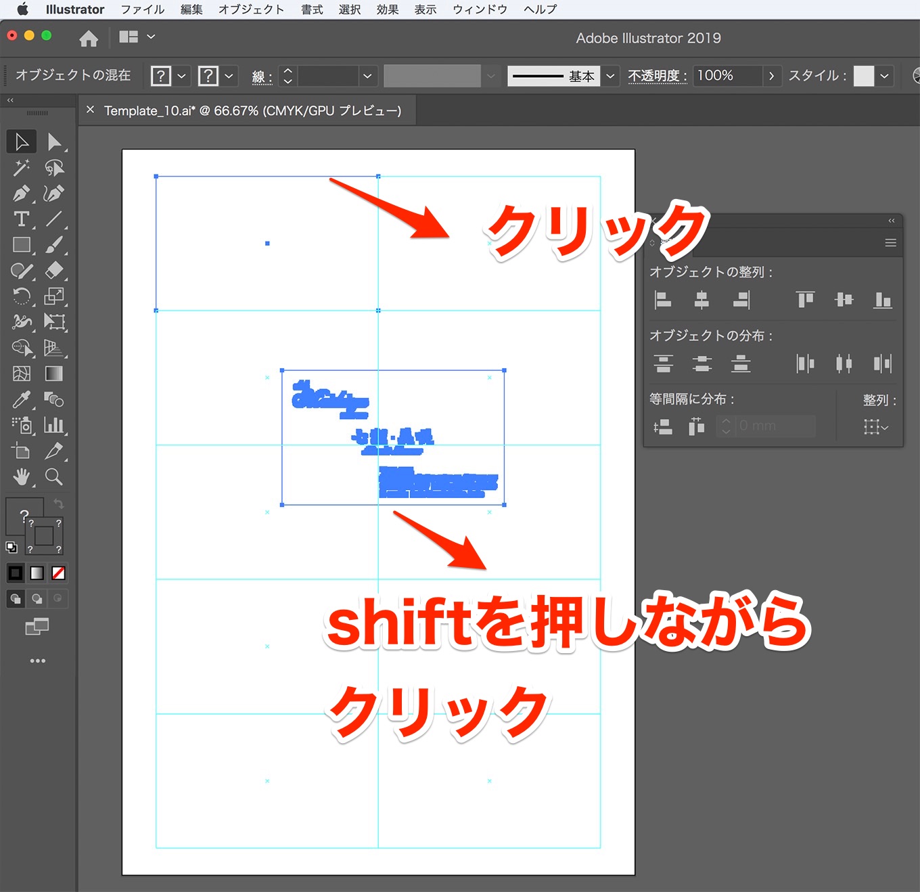The width and height of the screenshot is (920, 892).
Task: Click vertical align top icon
Action: [805, 299]
